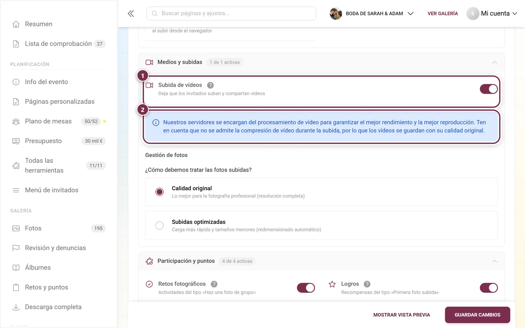Screen dimensions: 525x328
Task: Disable the Subida de vídeos toggle
Action: tap(489, 89)
